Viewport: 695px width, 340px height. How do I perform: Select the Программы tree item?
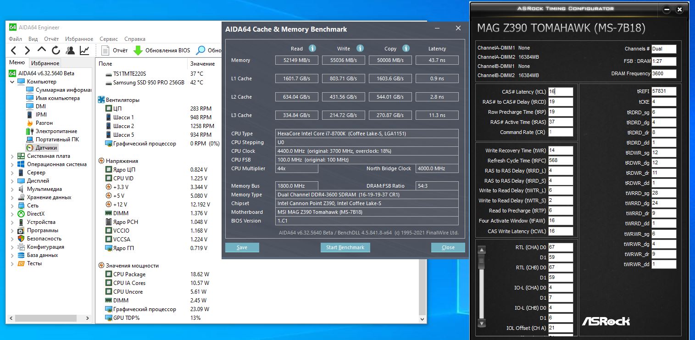coord(38,230)
